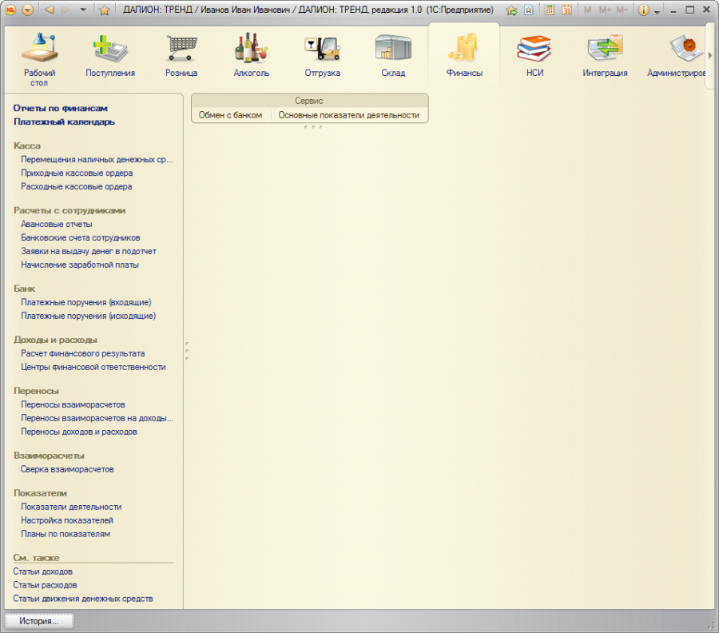Expand navigation history dropdown arrow
719x633 pixels.
click(x=83, y=9)
